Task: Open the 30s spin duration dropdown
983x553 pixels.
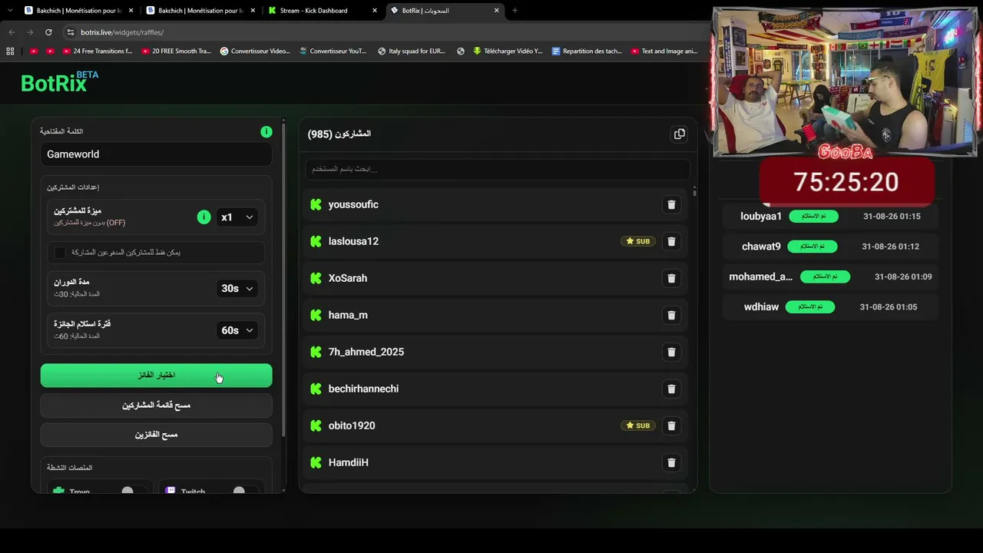Action: [237, 289]
